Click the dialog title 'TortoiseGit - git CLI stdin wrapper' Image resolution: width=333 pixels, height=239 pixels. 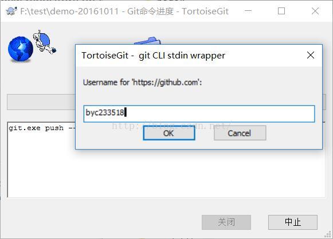tap(153, 56)
